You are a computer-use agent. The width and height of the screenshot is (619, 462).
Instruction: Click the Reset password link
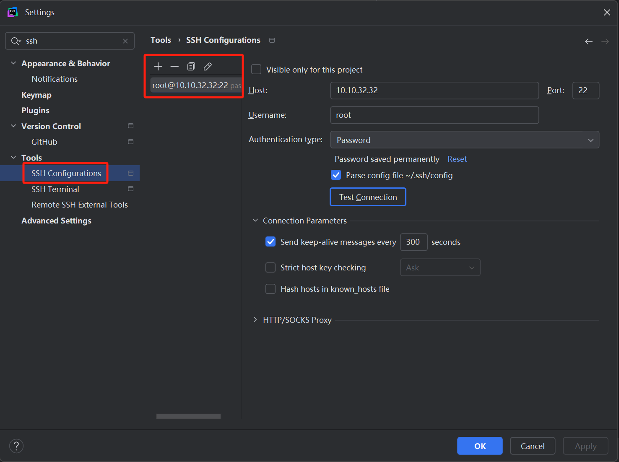click(457, 159)
